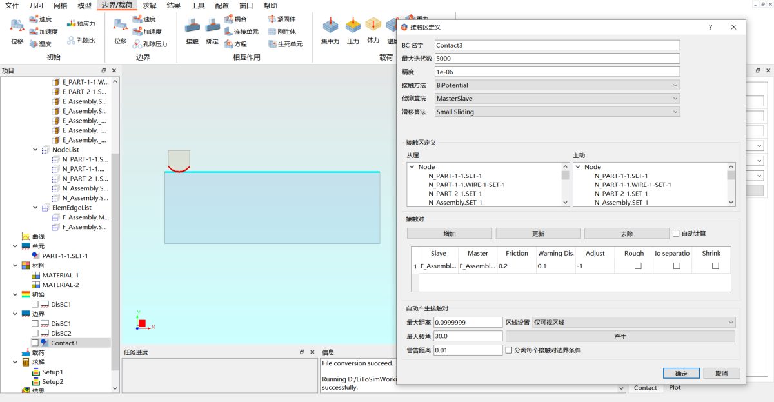
Task: Select the 孔隙比 tool icon
Action: coord(71,41)
